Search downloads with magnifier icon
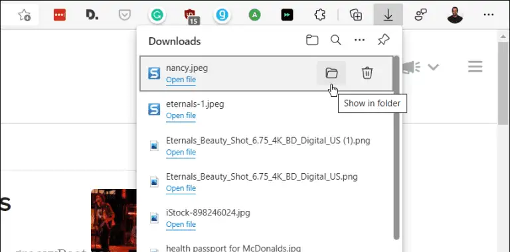The image size is (510, 252). [335, 40]
